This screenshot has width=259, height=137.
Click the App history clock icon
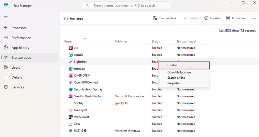6,47
